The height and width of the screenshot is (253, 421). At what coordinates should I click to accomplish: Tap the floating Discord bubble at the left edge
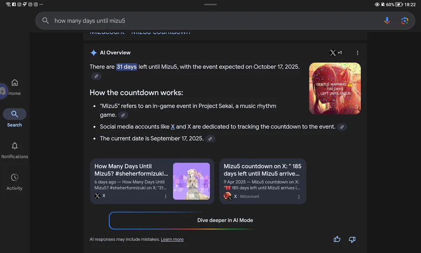point(3,91)
